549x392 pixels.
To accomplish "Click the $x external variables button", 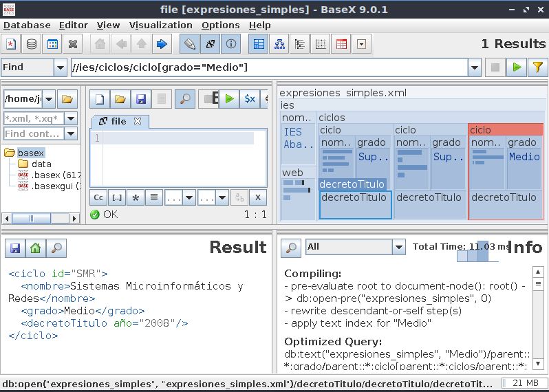I will pos(250,99).
